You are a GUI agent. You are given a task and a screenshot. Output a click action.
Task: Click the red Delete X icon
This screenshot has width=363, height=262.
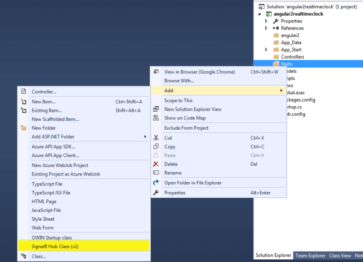tap(156, 164)
